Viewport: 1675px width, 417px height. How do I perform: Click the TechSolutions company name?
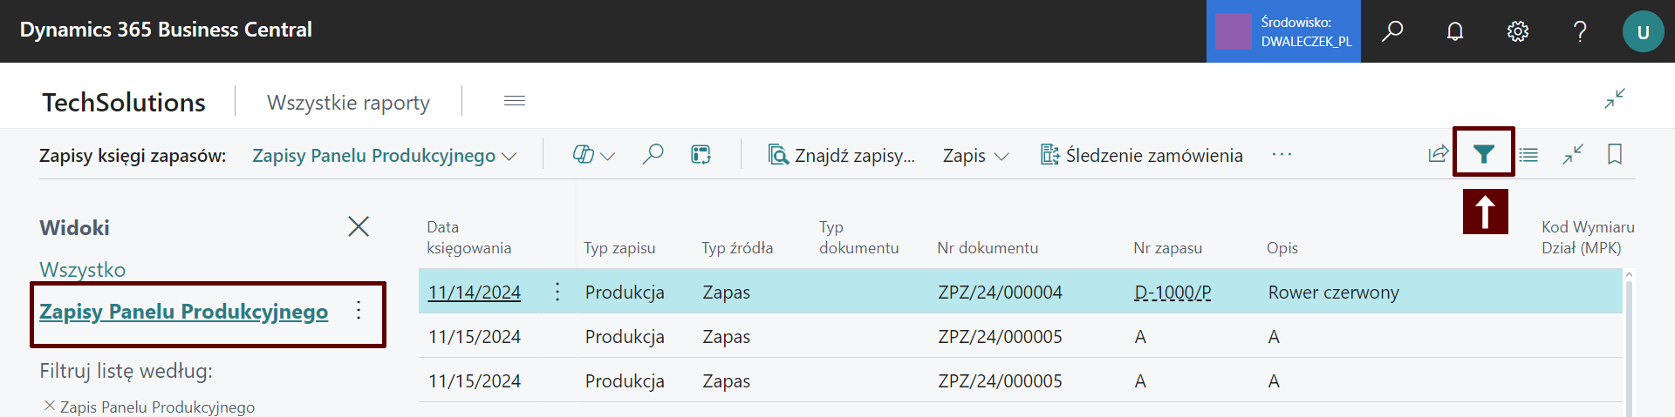[124, 103]
